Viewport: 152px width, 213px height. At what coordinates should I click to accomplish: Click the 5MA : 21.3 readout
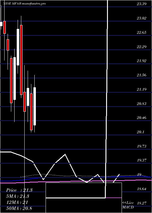point(18,196)
